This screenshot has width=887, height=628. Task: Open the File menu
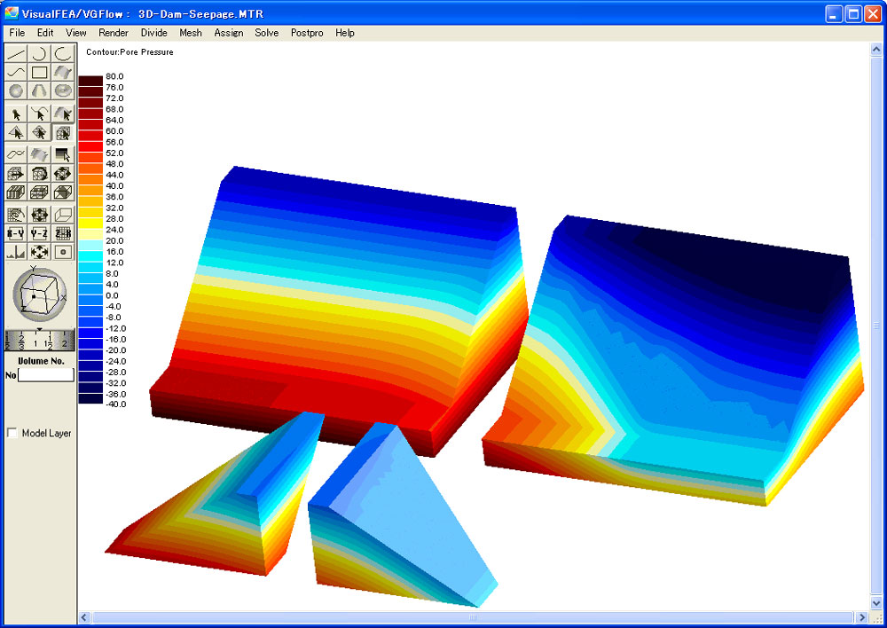(x=17, y=33)
